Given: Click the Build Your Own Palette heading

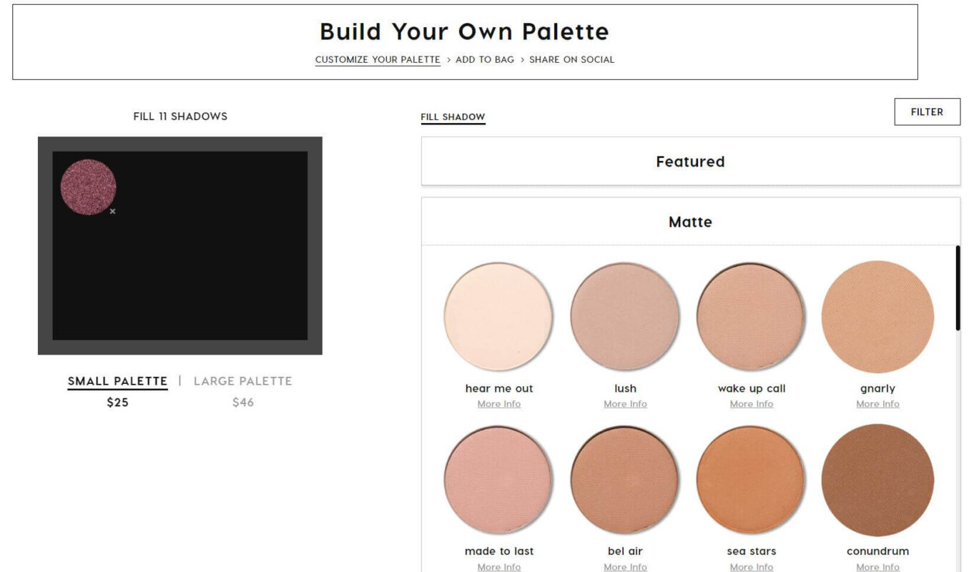Looking at the screenshot, I should point(464,31).
